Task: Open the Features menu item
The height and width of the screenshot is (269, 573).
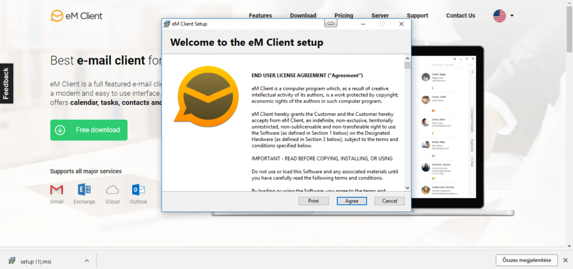Action: click(260, 15)
